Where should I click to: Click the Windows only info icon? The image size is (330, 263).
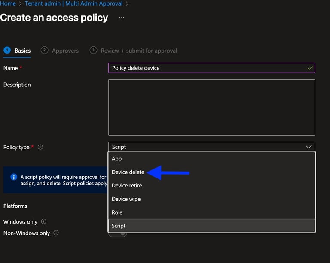point(44,222)
